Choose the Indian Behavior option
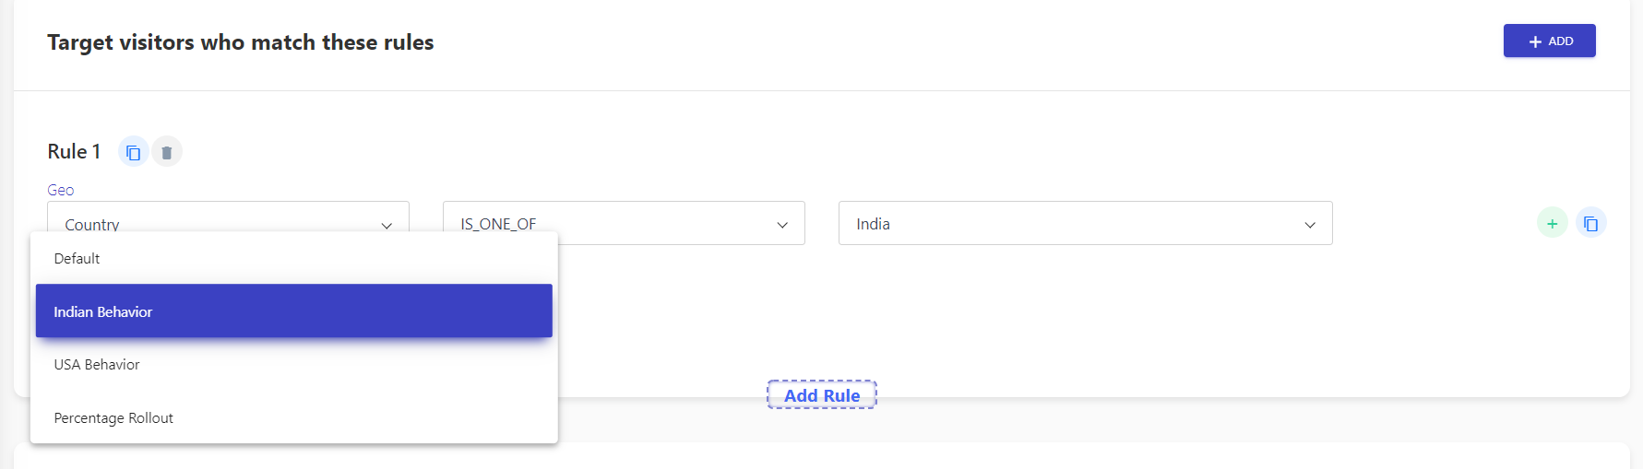This screenshot has height=469, width=1643. 293,311
